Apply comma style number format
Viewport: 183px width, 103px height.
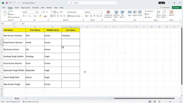point(94,16)
